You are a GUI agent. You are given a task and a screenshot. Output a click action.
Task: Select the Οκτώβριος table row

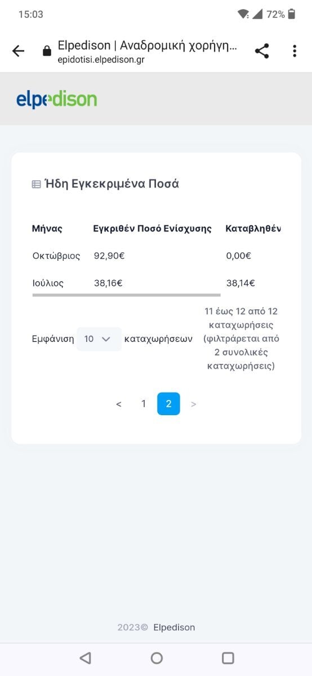[156, 256]
